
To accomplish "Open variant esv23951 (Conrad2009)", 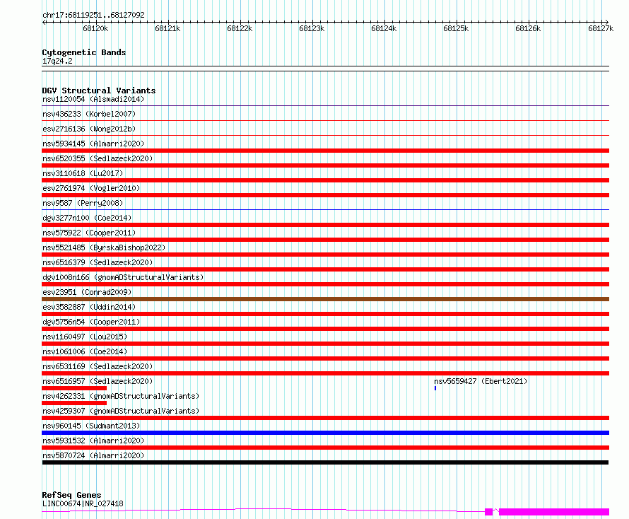I will pyautogui.click(x=87, y=292).
